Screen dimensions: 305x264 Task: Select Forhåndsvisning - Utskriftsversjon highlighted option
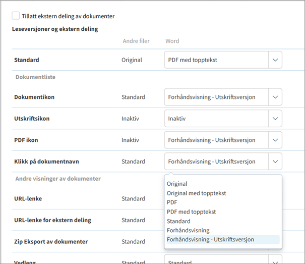(x=210, y=239)
